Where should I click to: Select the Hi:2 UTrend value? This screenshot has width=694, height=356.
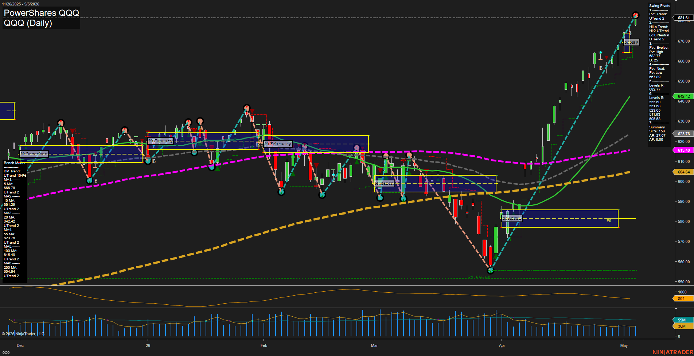[x=659, y=31]
